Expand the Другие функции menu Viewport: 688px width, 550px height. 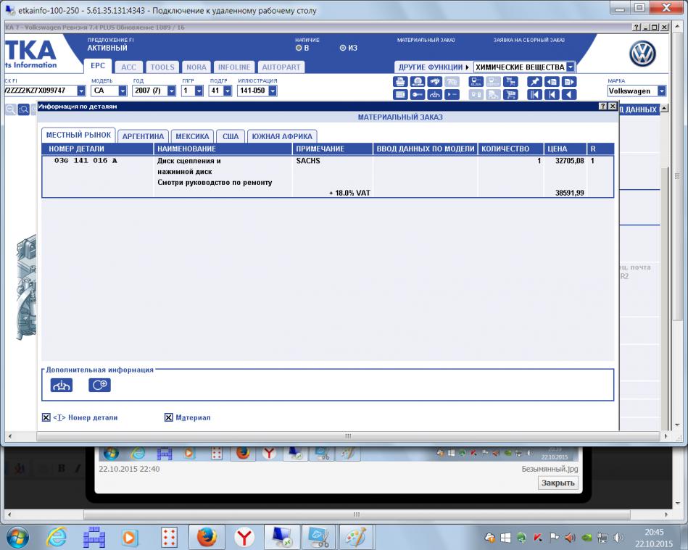[x=434, y=67]
